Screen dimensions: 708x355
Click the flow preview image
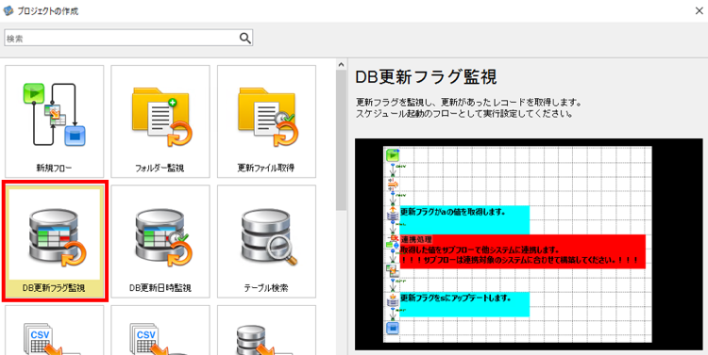(x=529, y=244)
